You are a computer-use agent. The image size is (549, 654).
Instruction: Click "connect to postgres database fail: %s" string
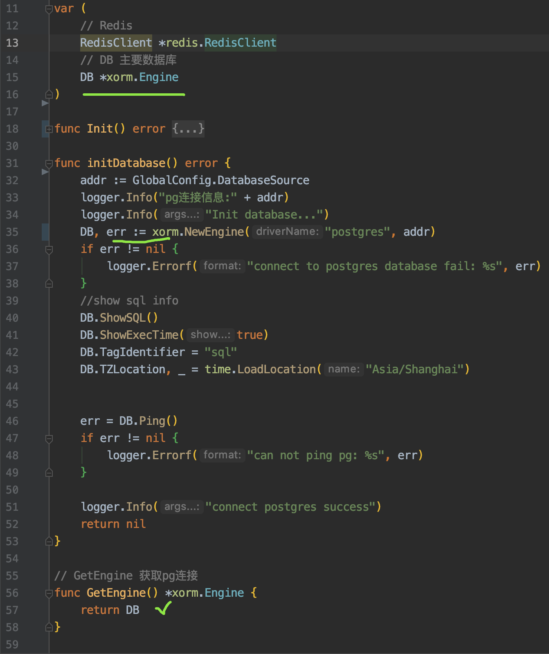click(374, 266)
